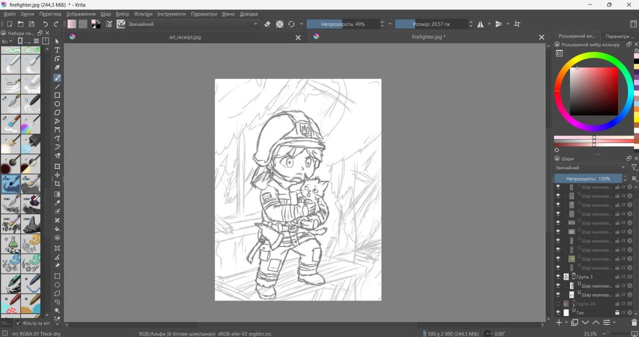Toggle Фільтр за міт checkbox
This screenshot has height=337, width=639.
pos(18,323)
